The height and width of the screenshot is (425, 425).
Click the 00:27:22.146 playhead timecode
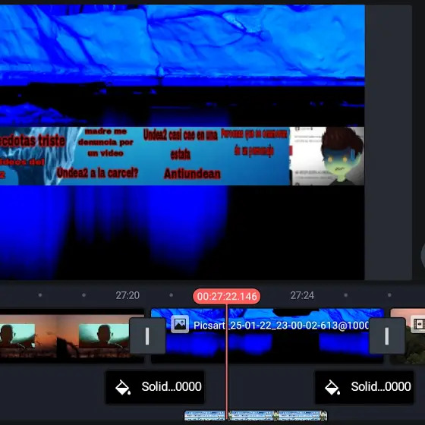coord(227,296)
